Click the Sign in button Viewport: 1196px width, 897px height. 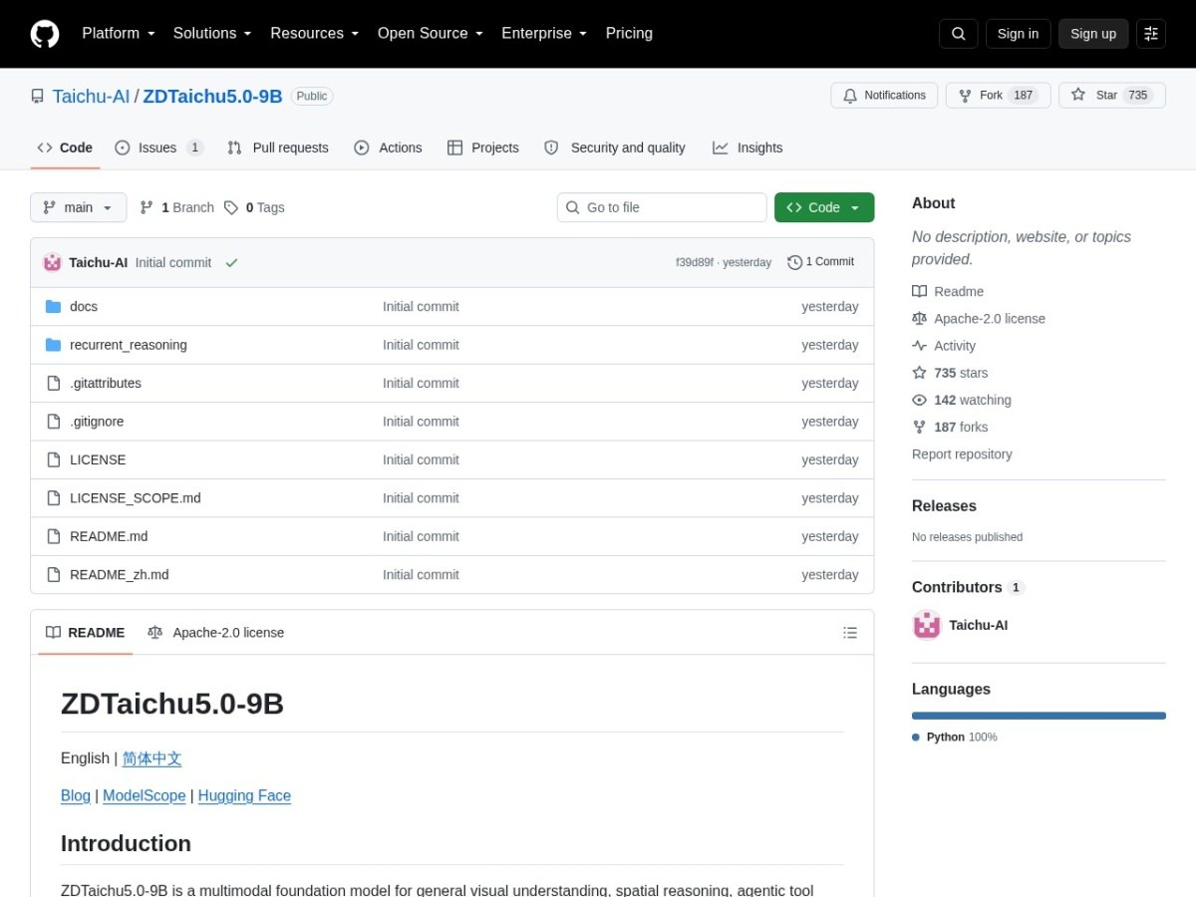pos(1018,34)
